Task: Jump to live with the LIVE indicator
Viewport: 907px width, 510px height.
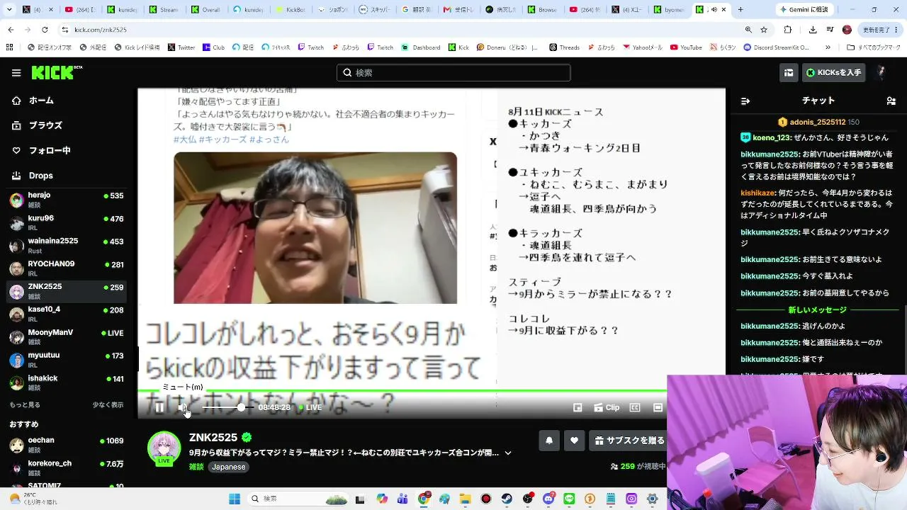Action: (x=310, y=407)
